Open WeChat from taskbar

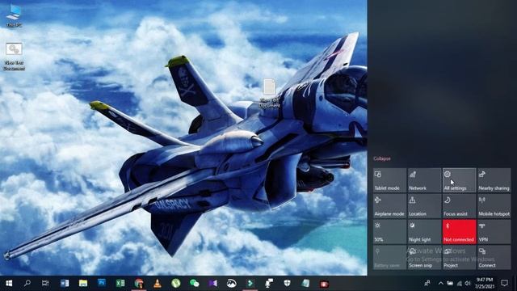(195, 283)
